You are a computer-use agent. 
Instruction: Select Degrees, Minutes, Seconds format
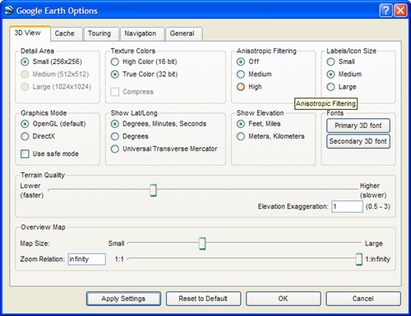[159, 124]
